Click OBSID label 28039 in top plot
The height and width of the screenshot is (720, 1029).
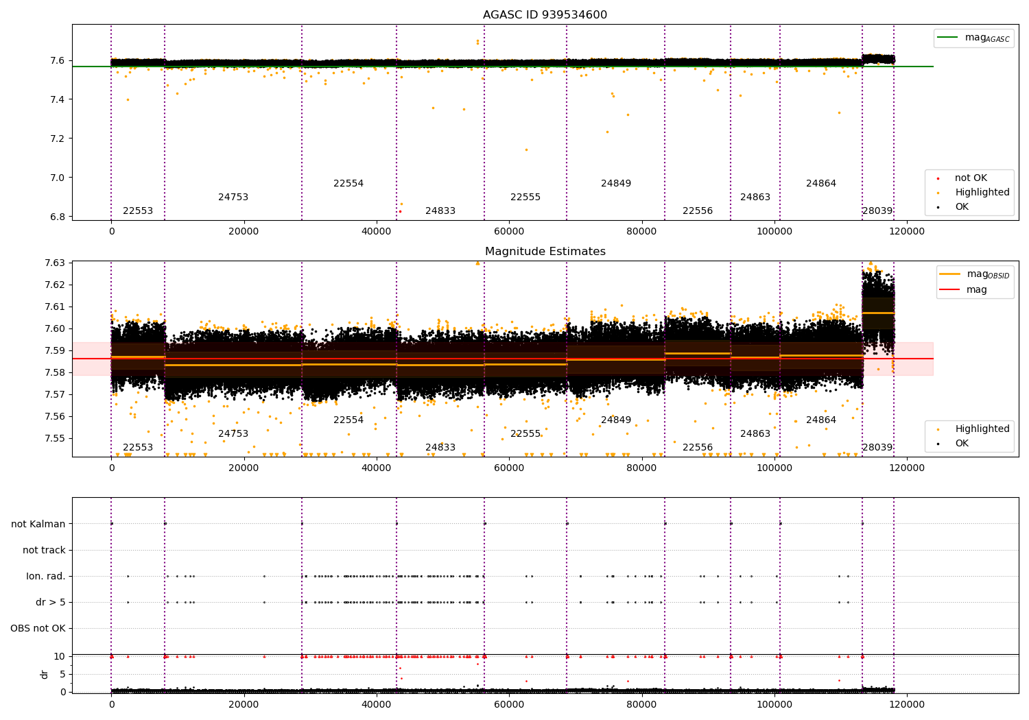[x=877, y=211]
